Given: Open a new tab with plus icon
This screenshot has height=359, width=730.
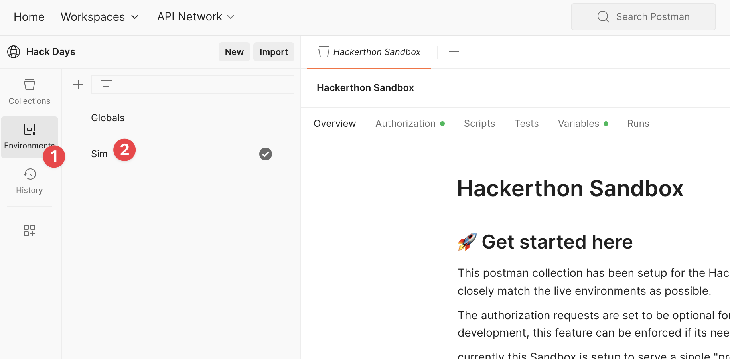Looking at the screenshot, I should [454, 52].
